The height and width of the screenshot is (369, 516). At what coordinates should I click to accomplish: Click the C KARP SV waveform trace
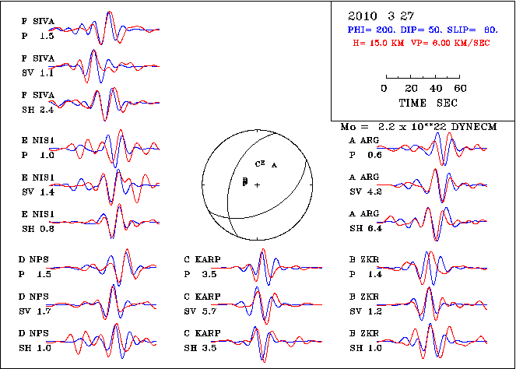(x=266, y=305)
